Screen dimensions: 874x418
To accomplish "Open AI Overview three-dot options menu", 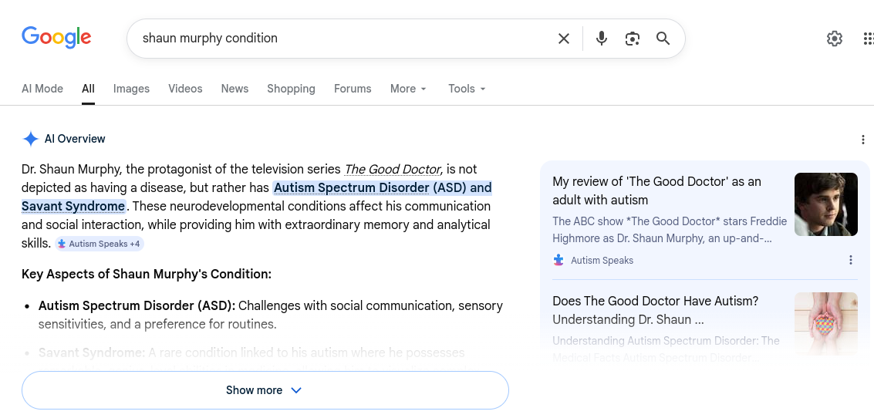I will point(863,140).
